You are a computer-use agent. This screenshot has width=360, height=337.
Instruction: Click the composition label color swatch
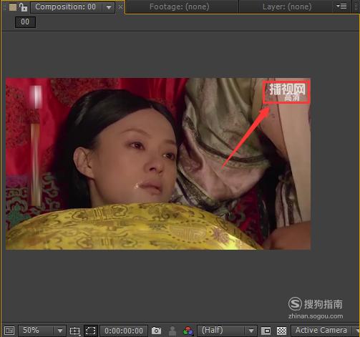pyautogui.click(x=13, y=7)
